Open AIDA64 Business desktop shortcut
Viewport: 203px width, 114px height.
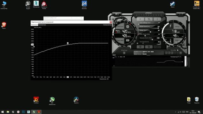tap(84, 5)
